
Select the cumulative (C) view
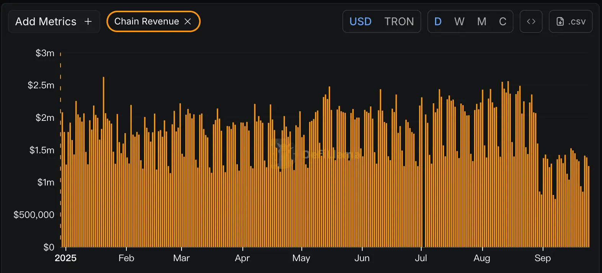(503, 21)
